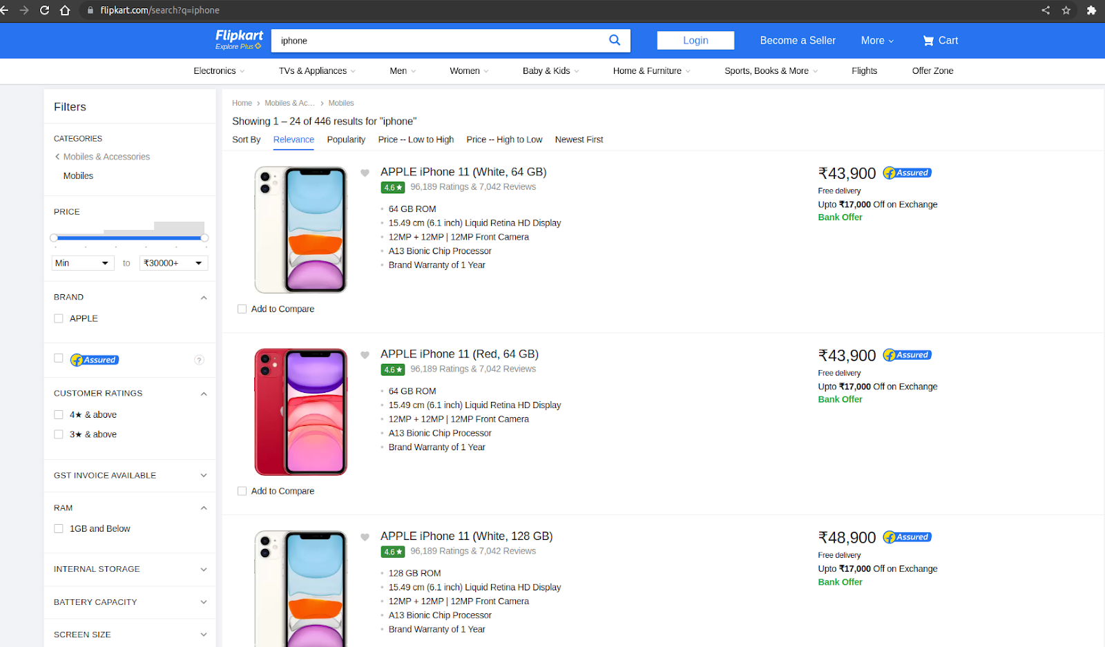Screen dimensions: 1105x647
Task: Open the Baby & Kids menu
Action: pyautogui.click(x=550, y=71)
